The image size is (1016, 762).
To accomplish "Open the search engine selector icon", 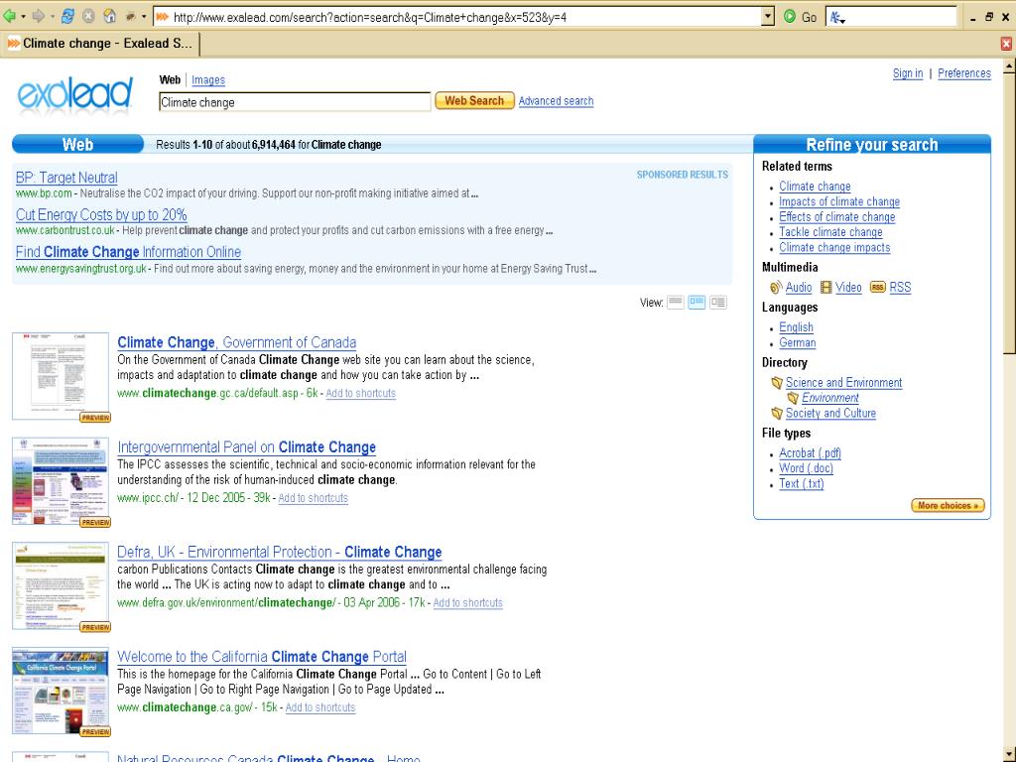I will 837,18.
